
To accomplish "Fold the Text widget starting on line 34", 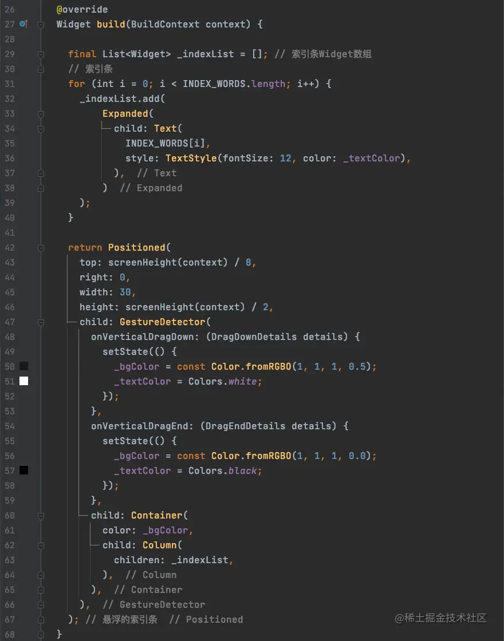I will tap(41, 129).
